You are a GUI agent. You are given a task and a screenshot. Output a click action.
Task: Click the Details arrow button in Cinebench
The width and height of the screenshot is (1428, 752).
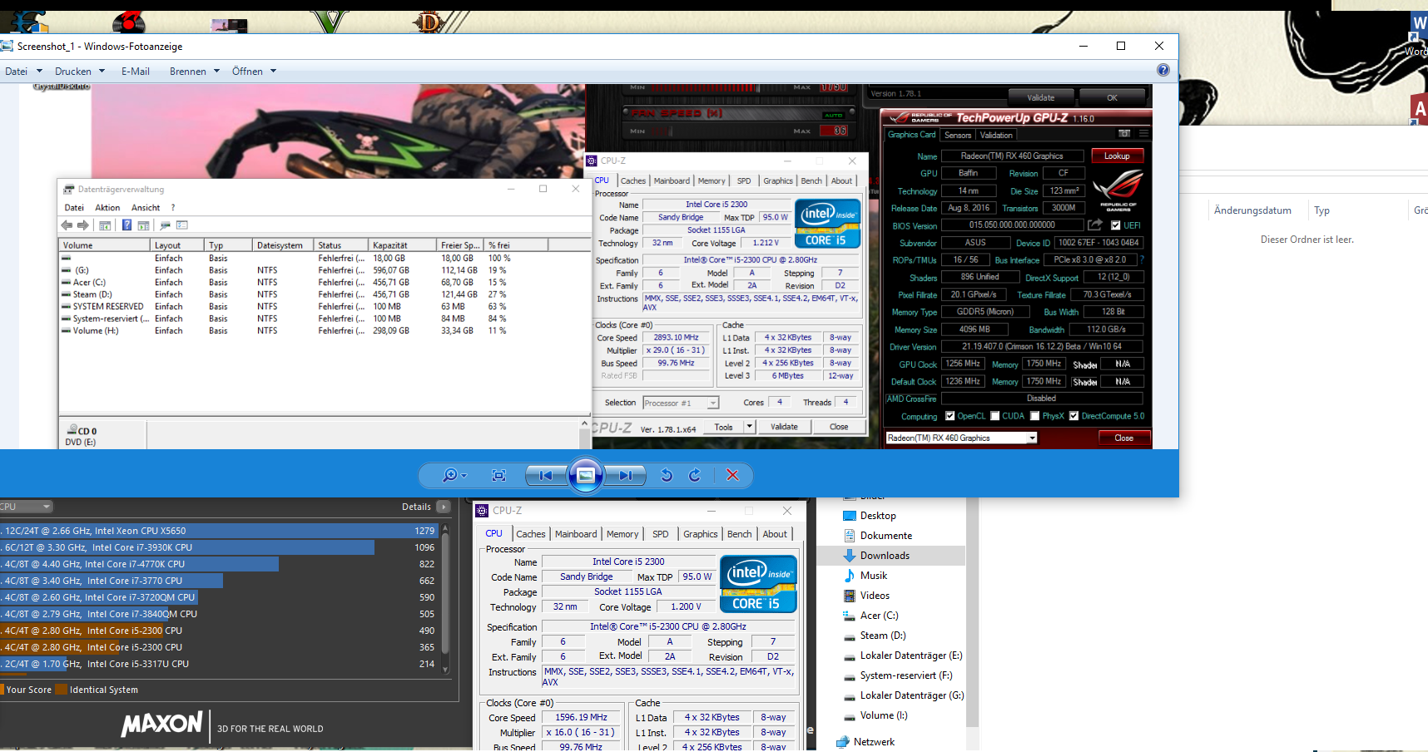click(443, 507)
